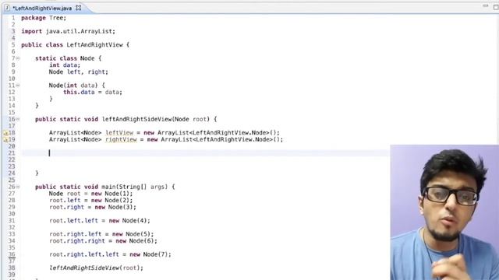Collapse the Node constructor fold marker

(x=18, y=86)
